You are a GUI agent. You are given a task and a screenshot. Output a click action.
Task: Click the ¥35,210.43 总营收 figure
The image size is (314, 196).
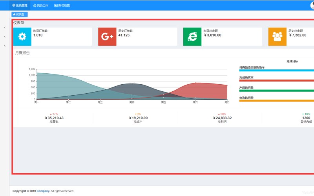pyautogui.click(x=54, y=118)
